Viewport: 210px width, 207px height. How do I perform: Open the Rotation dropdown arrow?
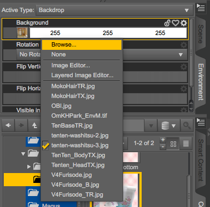tap(180, 55)
